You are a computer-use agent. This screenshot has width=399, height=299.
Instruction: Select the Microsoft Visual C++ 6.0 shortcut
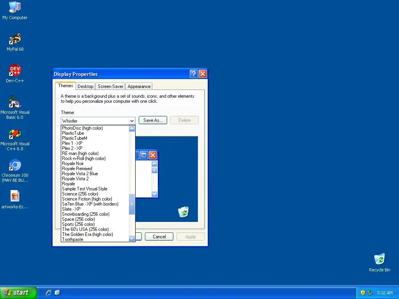click(x=15, y=140)
